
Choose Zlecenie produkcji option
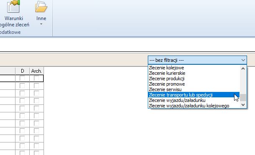point(194,79)
